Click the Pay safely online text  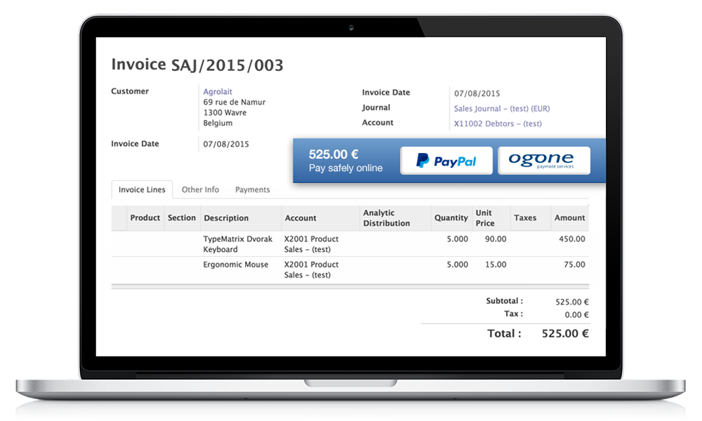pyautogui.click(x=345, y=168)
